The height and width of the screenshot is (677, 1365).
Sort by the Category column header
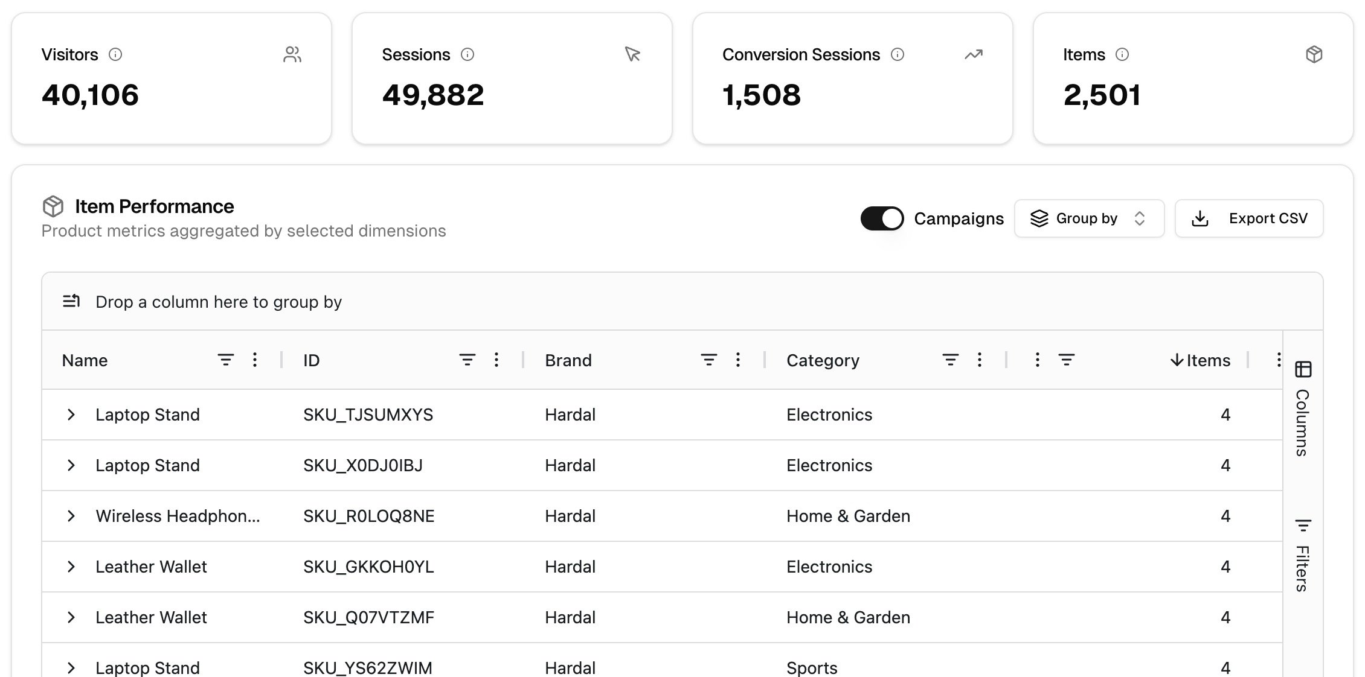(823, 360)
